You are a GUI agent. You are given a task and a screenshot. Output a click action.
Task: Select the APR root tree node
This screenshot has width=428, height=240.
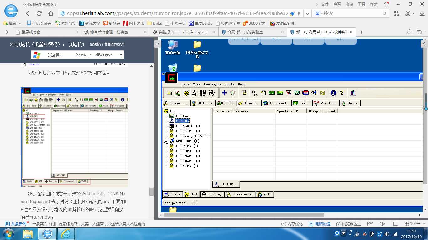click(172, 111)
